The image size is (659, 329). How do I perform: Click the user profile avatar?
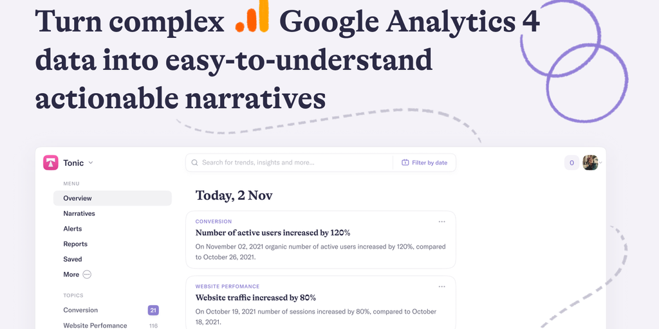click(590, 163)
